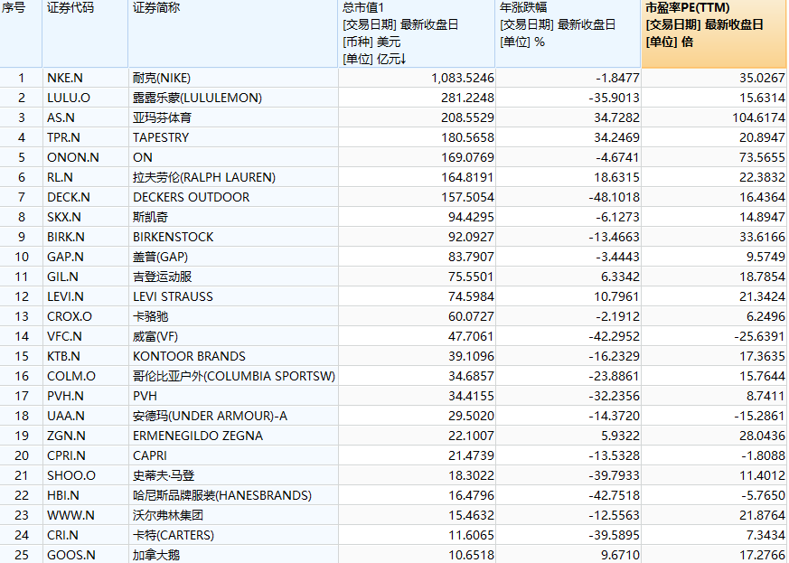Click PE value 104.6174
The height and width of the screenshot is (563, 789).
(x=758, y=117)
